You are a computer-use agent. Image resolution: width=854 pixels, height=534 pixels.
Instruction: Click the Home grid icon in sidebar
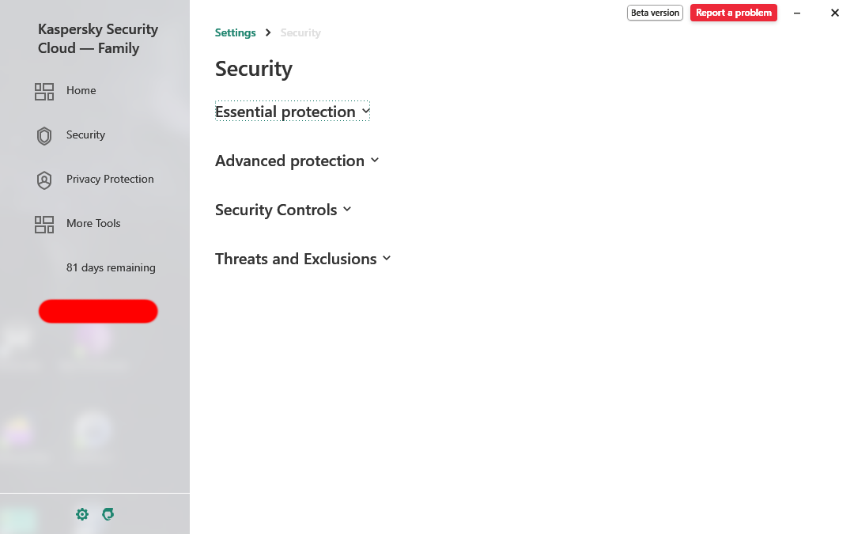click(x=44, y=92)
